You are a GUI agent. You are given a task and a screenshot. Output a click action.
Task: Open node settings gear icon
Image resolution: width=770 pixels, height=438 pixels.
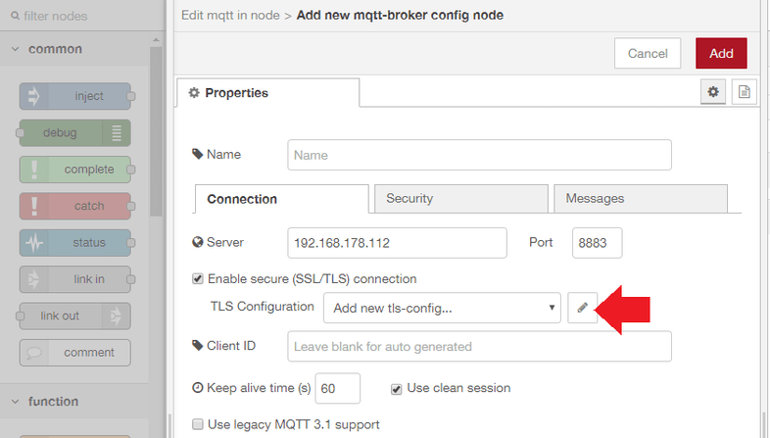(713, 92)
